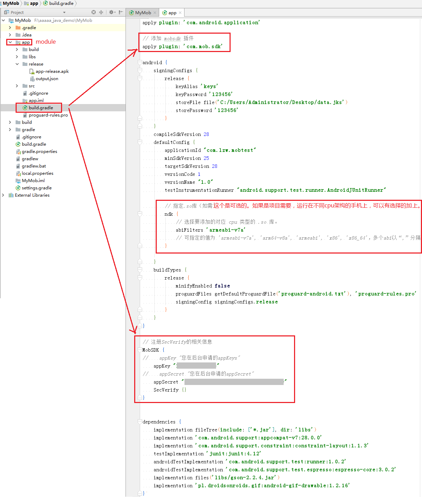Click the SecVerify {} line

click(x=170, y=390)
